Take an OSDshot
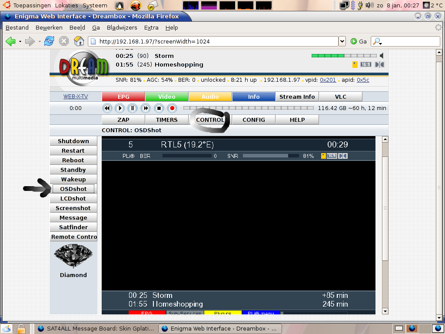 point(73,189)
